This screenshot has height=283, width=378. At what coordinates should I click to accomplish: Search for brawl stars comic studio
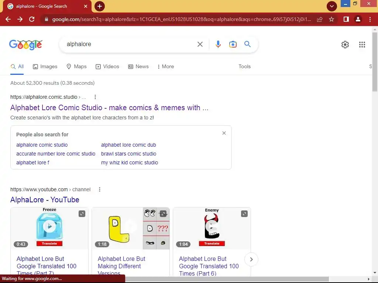(128, 154)
